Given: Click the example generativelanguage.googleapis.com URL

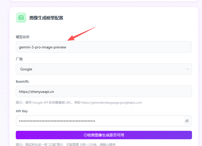Looking at the screenshot, I should pos(112,103).
